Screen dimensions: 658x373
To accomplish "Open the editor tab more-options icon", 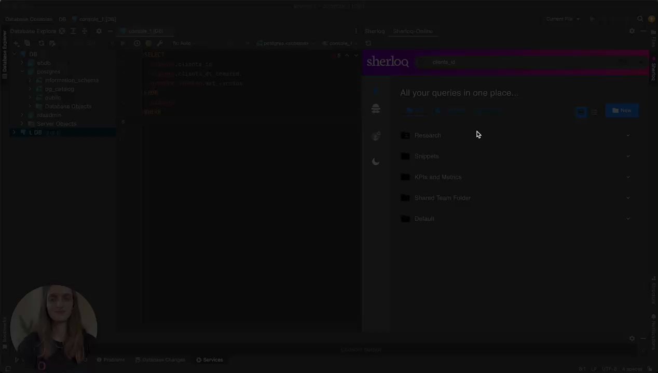I will (356, 31).
